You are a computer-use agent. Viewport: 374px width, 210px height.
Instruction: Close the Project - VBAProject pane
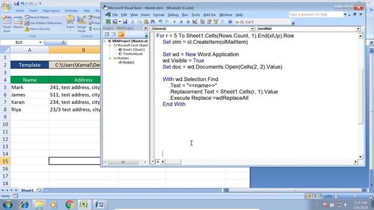[x=146, y=28]
